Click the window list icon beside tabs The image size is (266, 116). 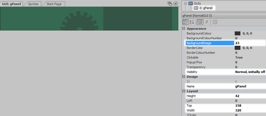point(170,4)
